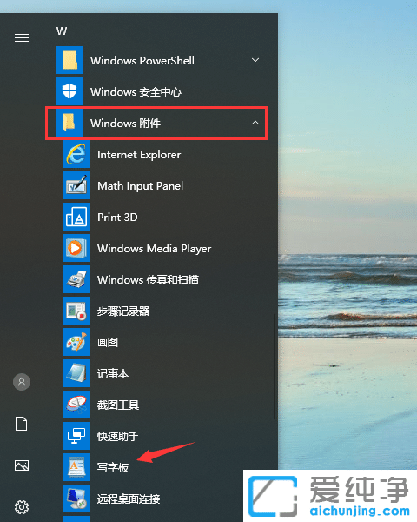Image resolution: width=417 pixels, height=522 pixels.
Task: Open the Documents sidebar icon
Action: click(x=22, y=424)
